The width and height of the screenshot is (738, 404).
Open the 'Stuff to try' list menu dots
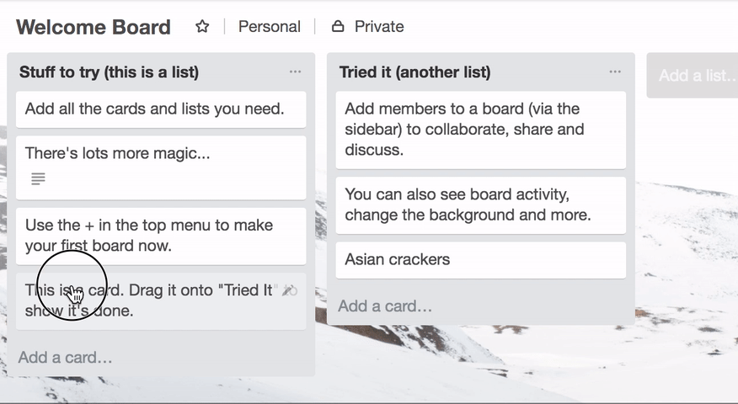295,72
